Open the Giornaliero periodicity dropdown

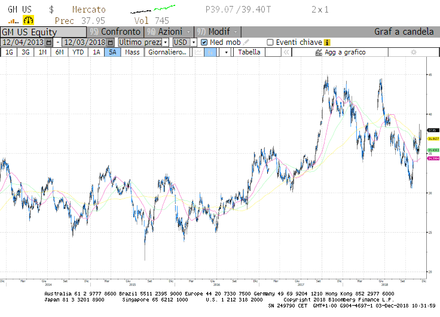pos(167,52)
